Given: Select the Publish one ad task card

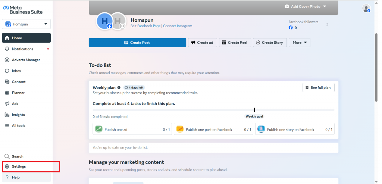Looking at the screenshot, I should (132, 129).
